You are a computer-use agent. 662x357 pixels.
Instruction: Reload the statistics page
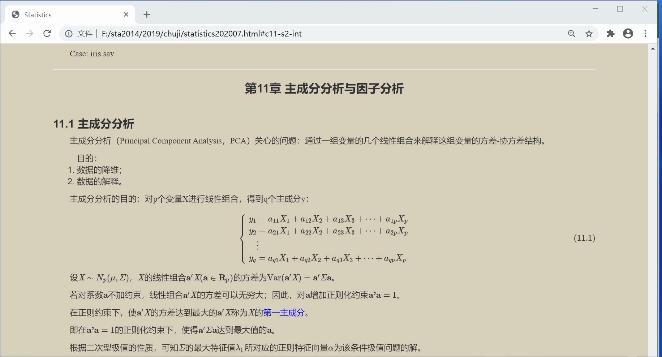point(47,33)
